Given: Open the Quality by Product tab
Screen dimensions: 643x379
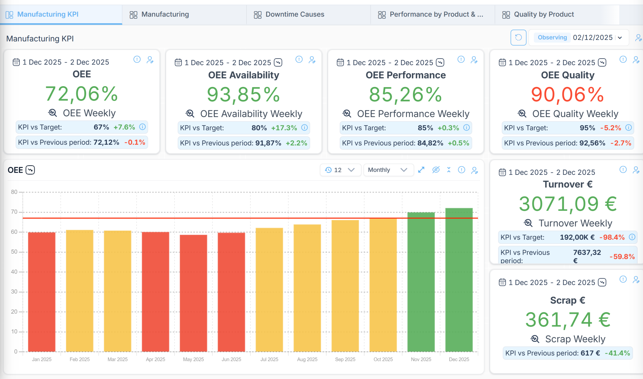Looking at the screenshot, I should tap(557, 14).
